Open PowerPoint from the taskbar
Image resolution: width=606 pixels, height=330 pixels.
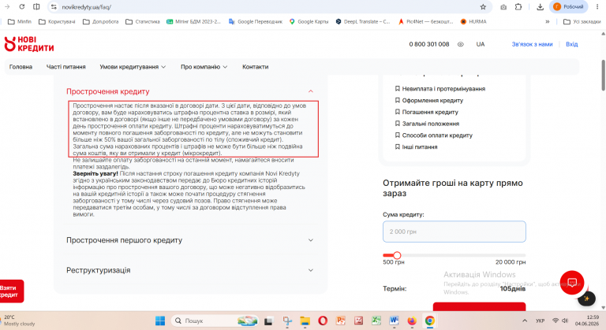pos(341,321)
